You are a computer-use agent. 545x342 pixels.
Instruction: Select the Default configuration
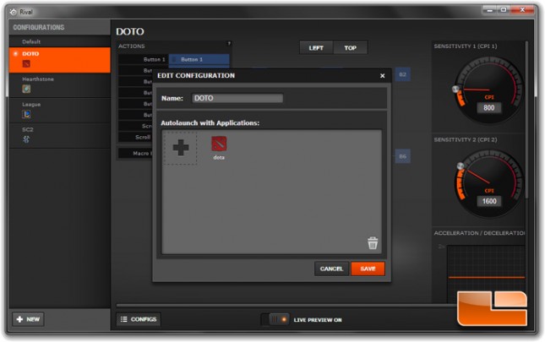tap(60, 41)
